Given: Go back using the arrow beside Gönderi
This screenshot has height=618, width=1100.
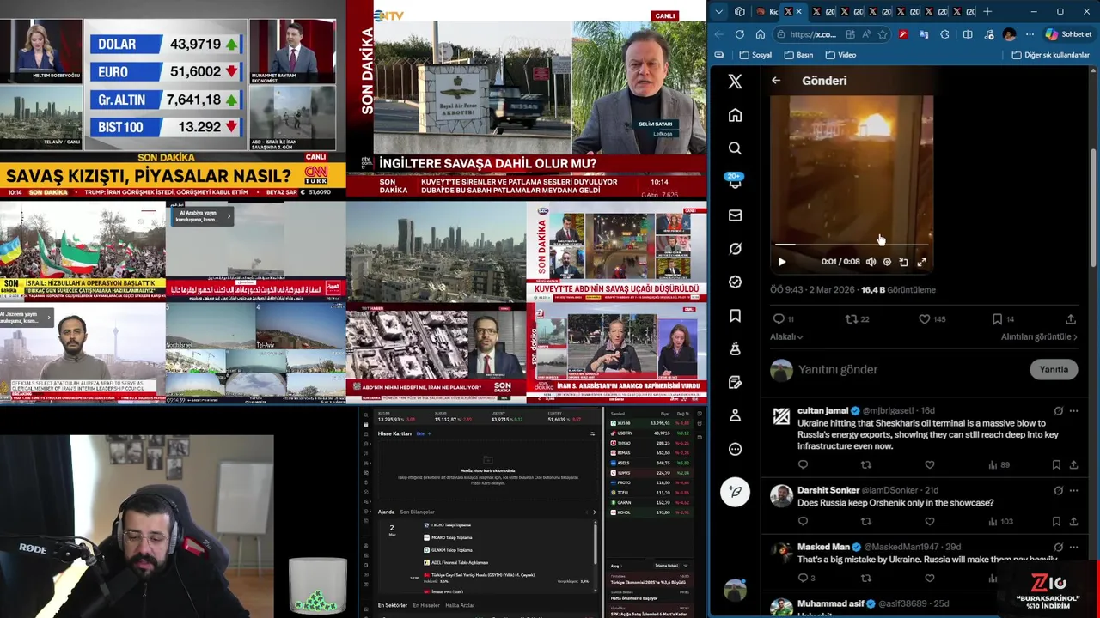Looking at the screenshot, I should (x=776, y=81).
